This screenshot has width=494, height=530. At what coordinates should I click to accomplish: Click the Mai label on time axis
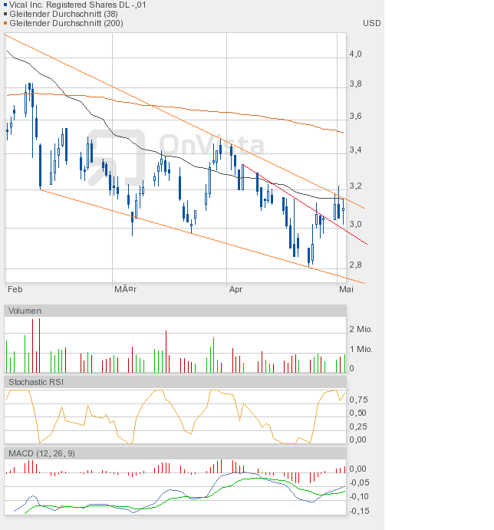pos(345,291)
